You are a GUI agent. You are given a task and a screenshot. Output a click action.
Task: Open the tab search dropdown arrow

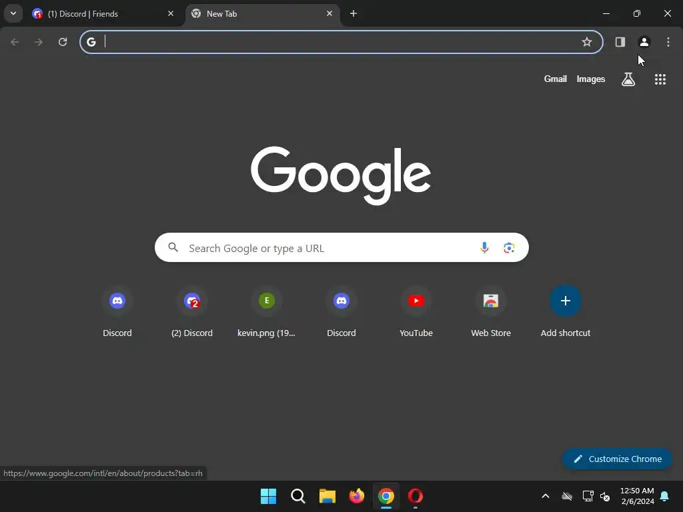(x=13, y=13)
